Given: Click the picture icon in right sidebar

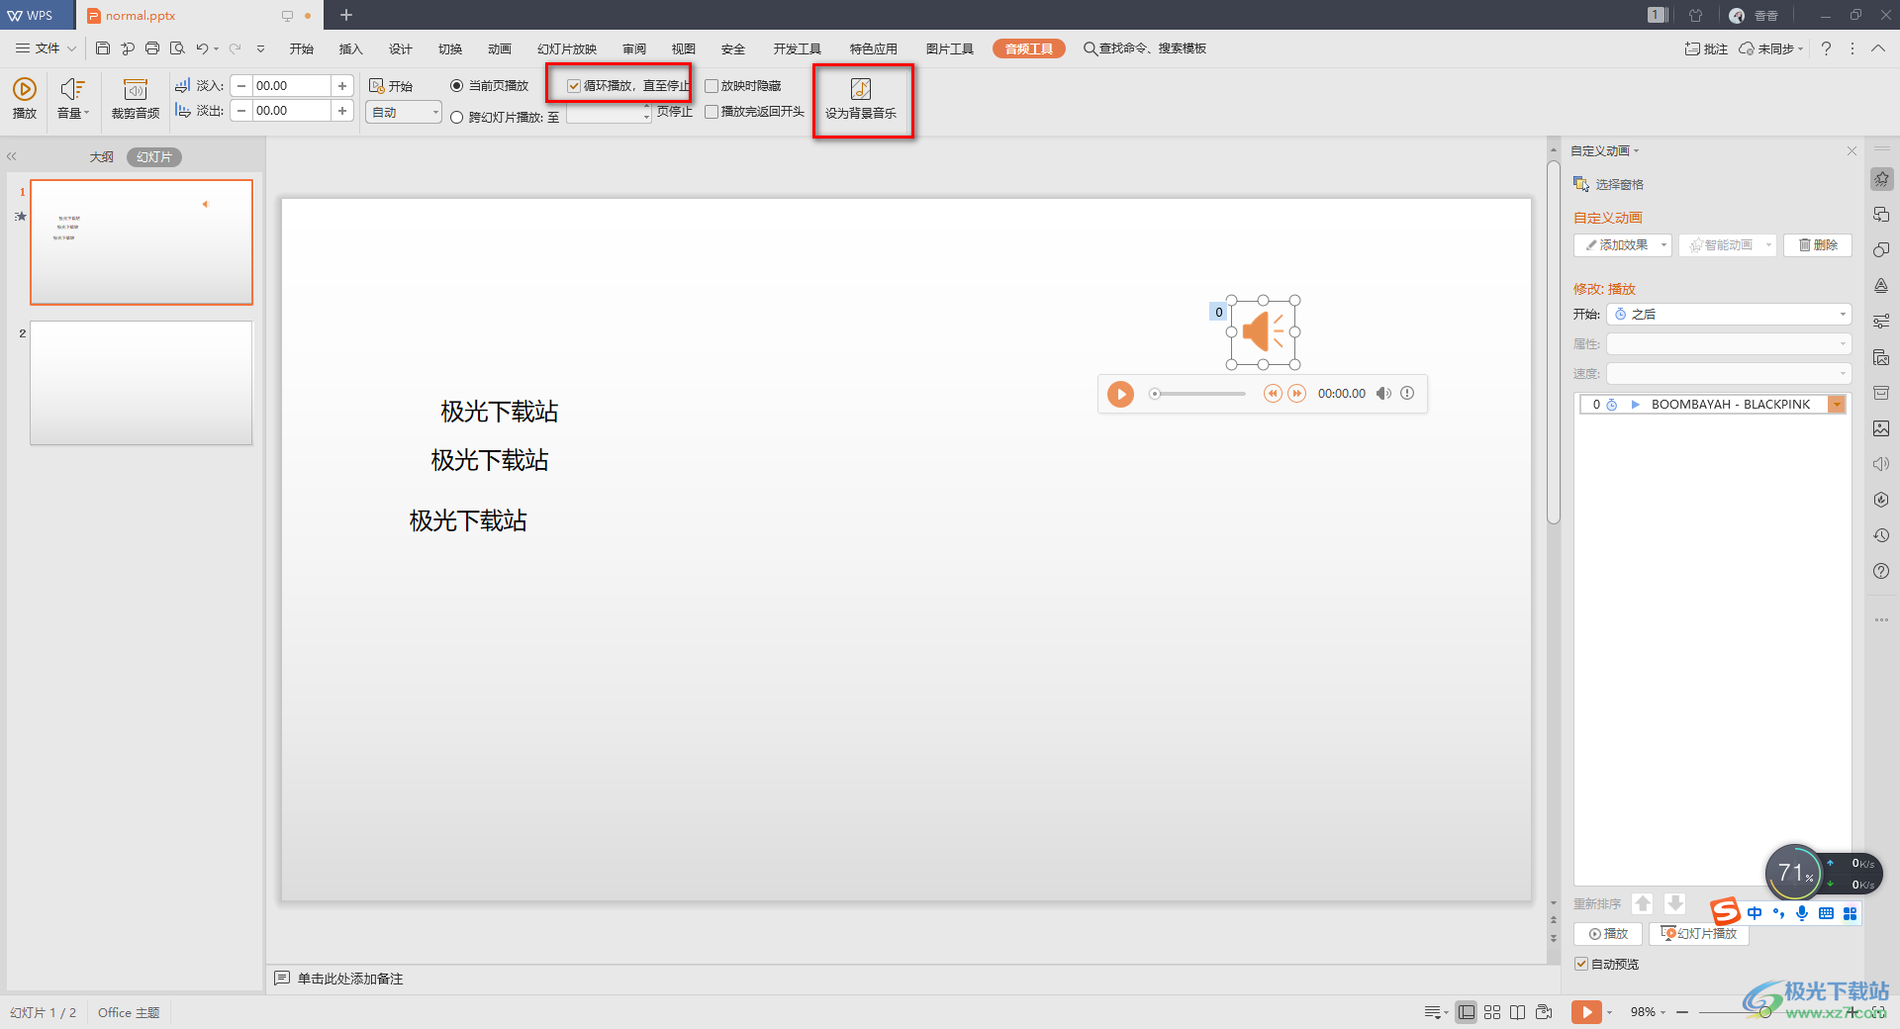Looking at the screenshot, I should (1881, 428).
